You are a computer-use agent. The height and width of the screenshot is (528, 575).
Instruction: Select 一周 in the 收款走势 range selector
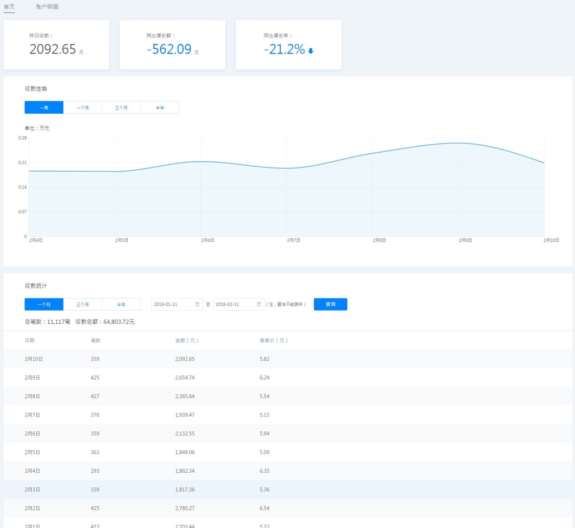44,108
